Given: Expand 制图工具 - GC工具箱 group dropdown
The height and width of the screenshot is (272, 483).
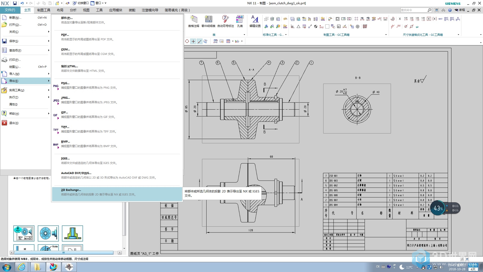Looking at the screenshot, I should (x=386, y=35).
